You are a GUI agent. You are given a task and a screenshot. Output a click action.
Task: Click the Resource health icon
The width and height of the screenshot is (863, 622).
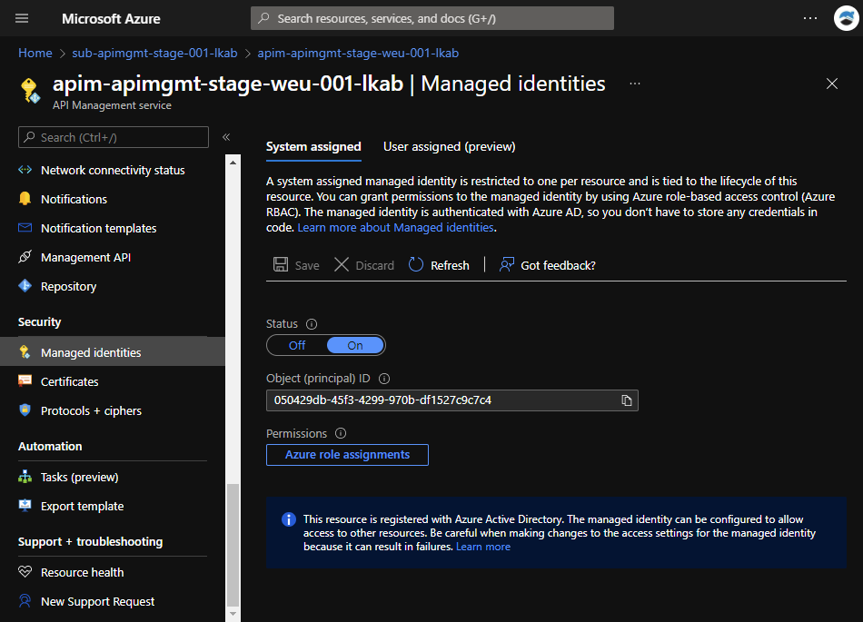pos(23,572)
